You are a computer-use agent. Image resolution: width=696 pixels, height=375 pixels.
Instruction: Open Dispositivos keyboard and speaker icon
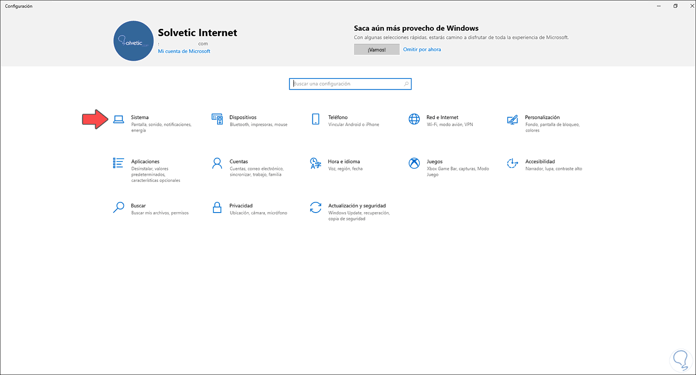pyautogui.click(x=217, y=119)
